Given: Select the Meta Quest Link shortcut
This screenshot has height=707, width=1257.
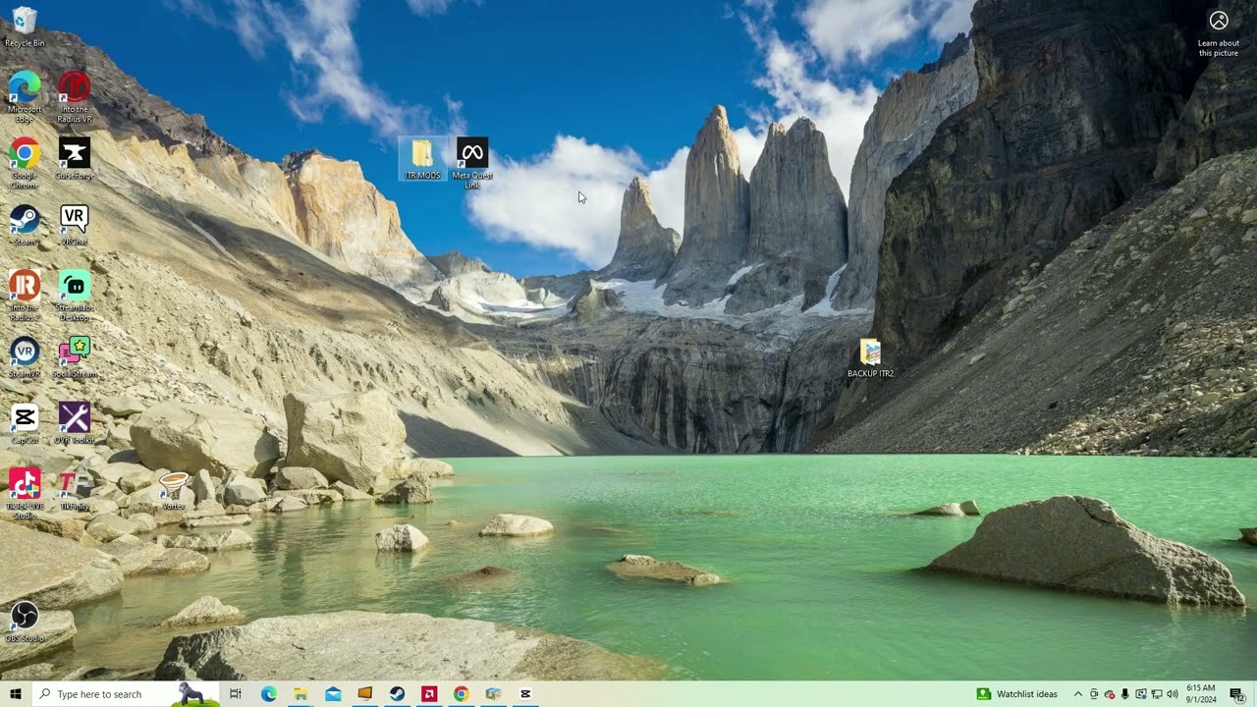Looking at the screenshot, I should click(x=472, y=163).
